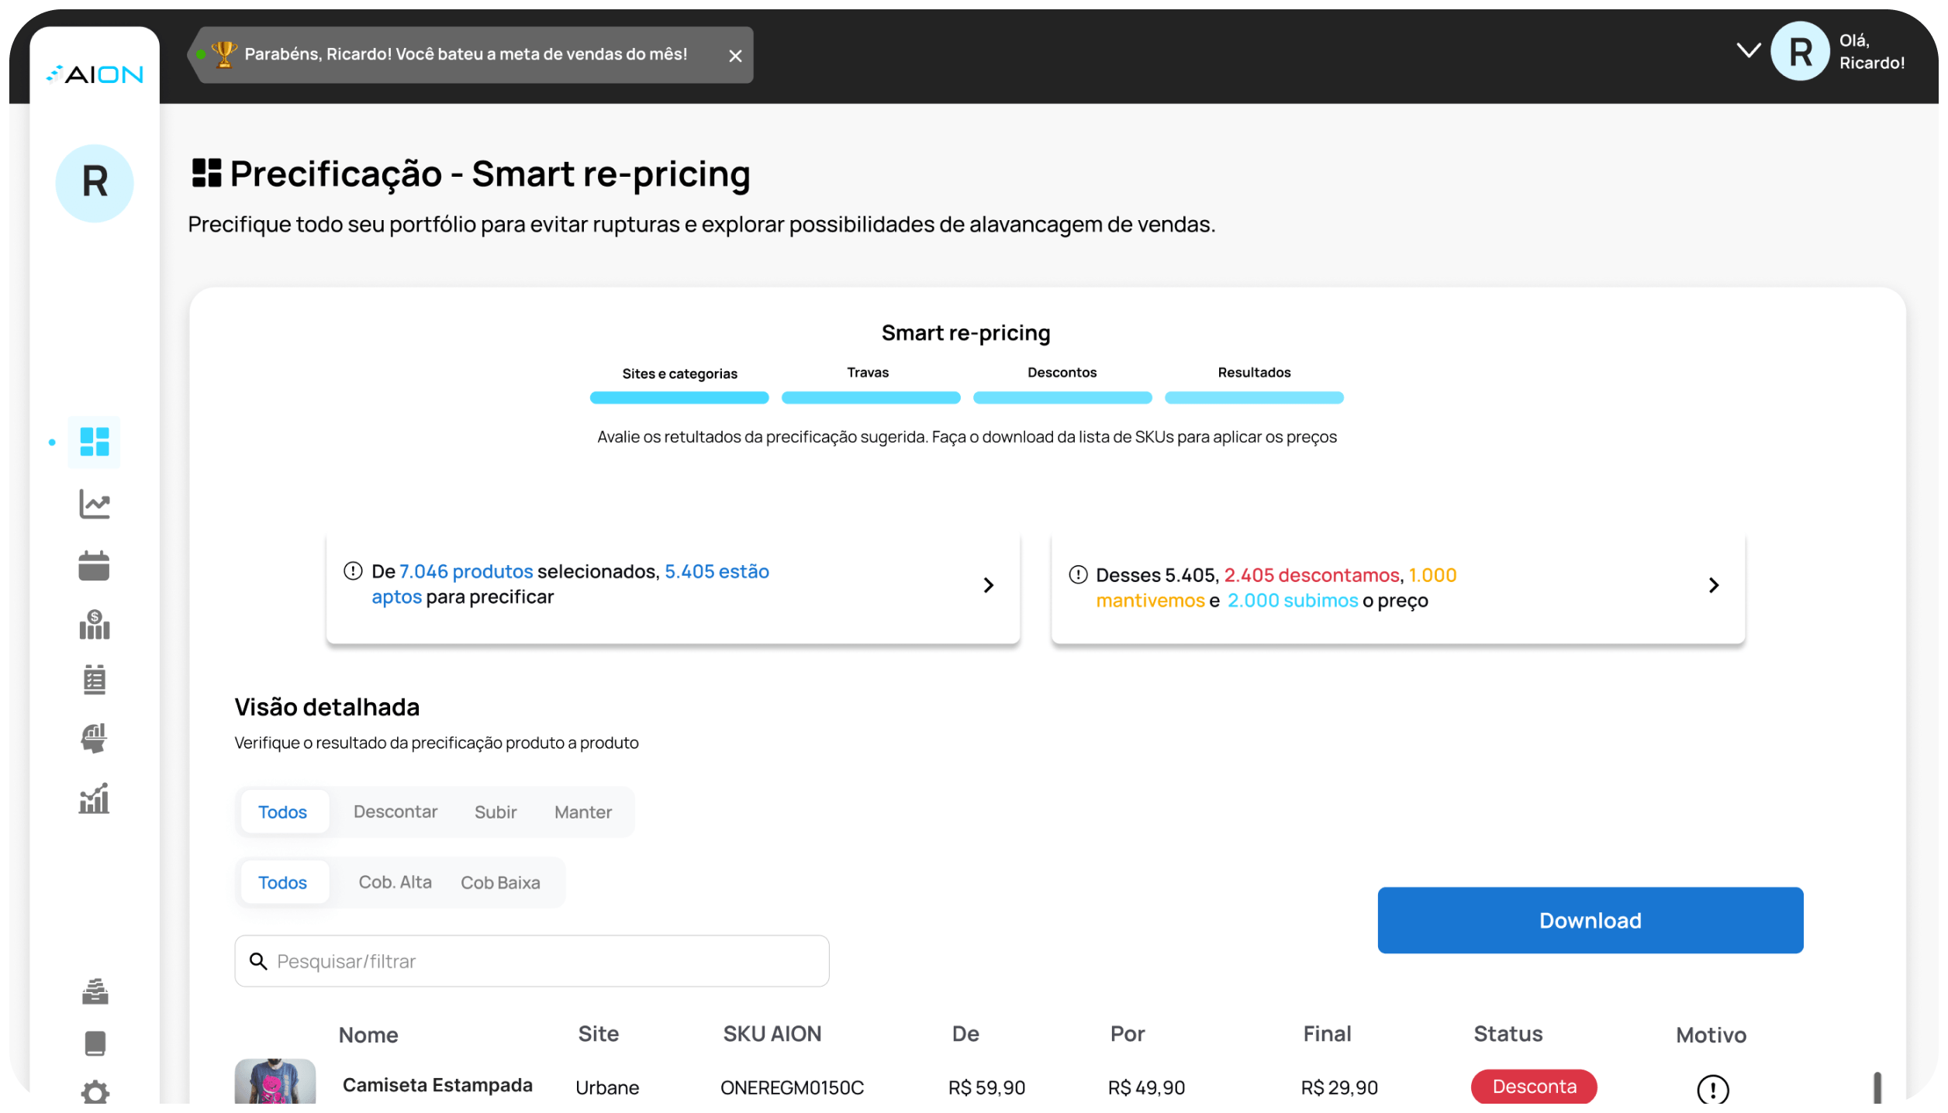This screenshot has height=1113, width=1948.
Task: Open the dashboard grid icon in sidebar
Action: (x=95, y=442)
